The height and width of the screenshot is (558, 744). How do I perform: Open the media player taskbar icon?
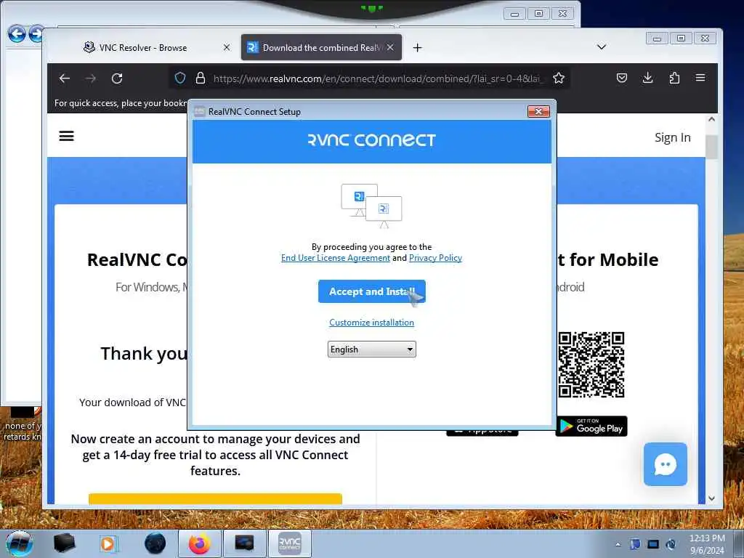coord(108,543)
